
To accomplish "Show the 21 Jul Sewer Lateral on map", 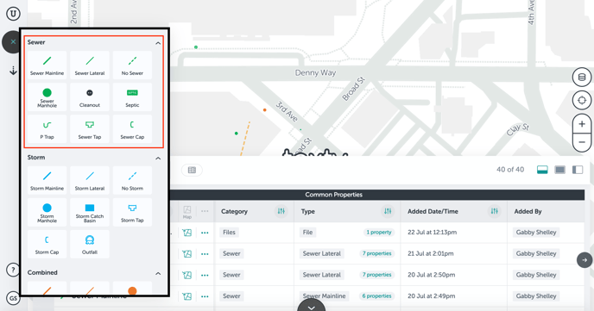I will pos(187,253).
